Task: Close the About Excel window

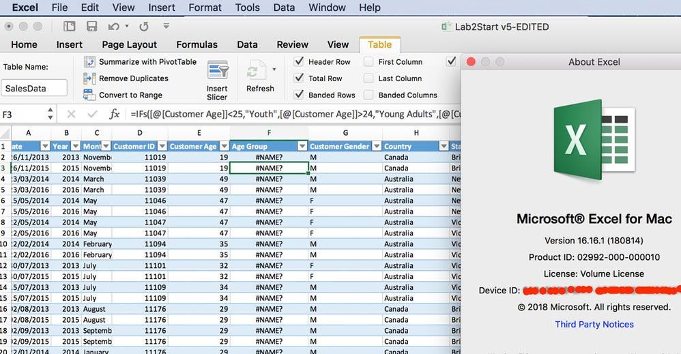Action: (x=471, y=61)
